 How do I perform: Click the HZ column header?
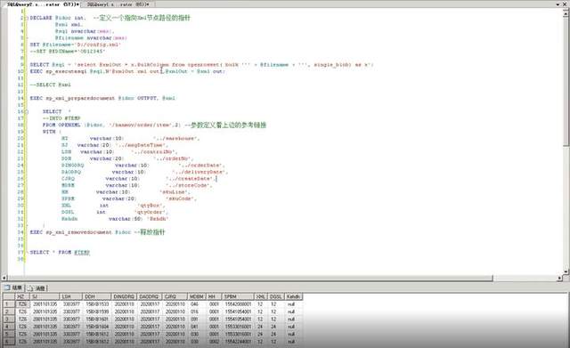coord(22,296)
